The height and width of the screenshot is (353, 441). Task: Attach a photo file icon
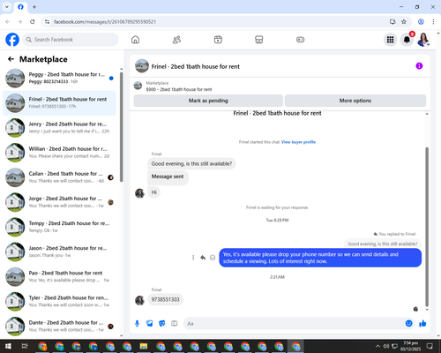(150, 324)
